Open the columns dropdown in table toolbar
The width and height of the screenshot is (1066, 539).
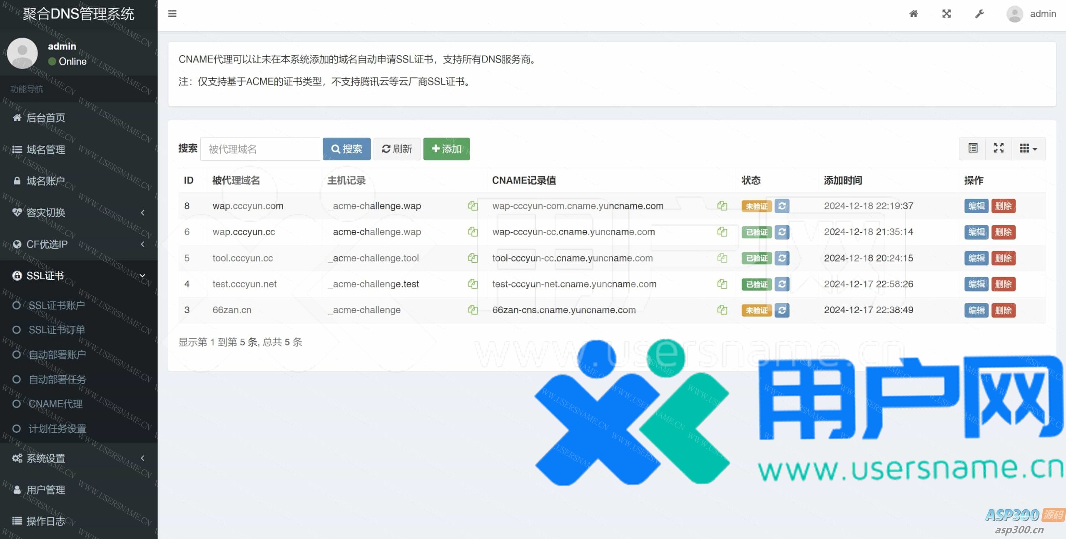click(1028, 148)
